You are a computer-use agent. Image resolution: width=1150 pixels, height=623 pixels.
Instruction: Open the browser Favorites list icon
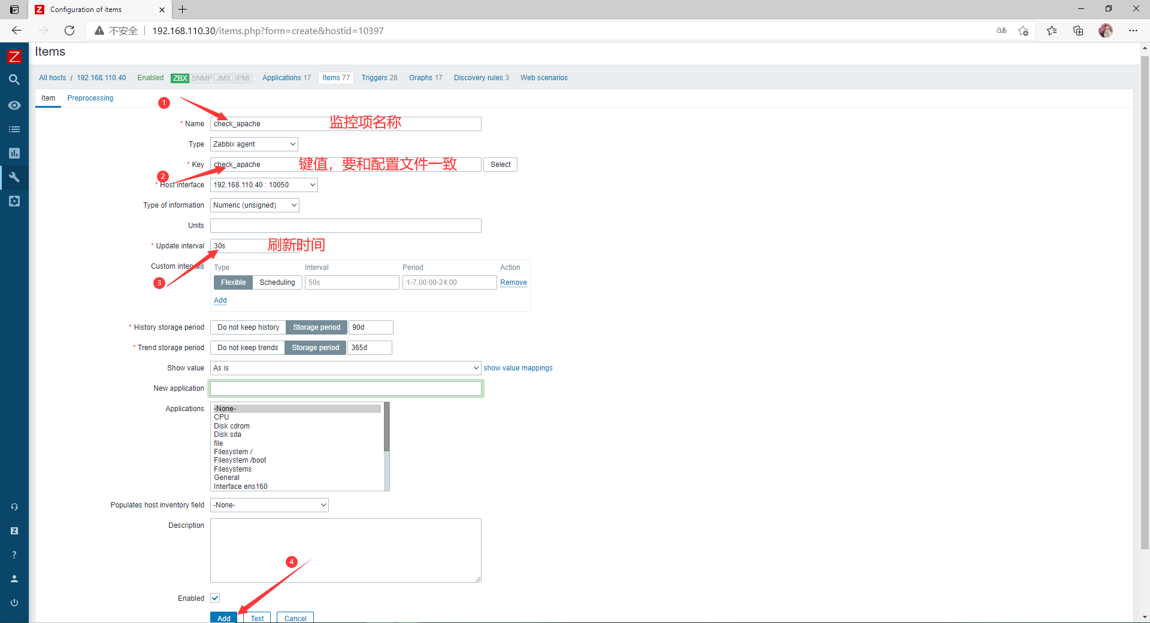coord(1052,31)
